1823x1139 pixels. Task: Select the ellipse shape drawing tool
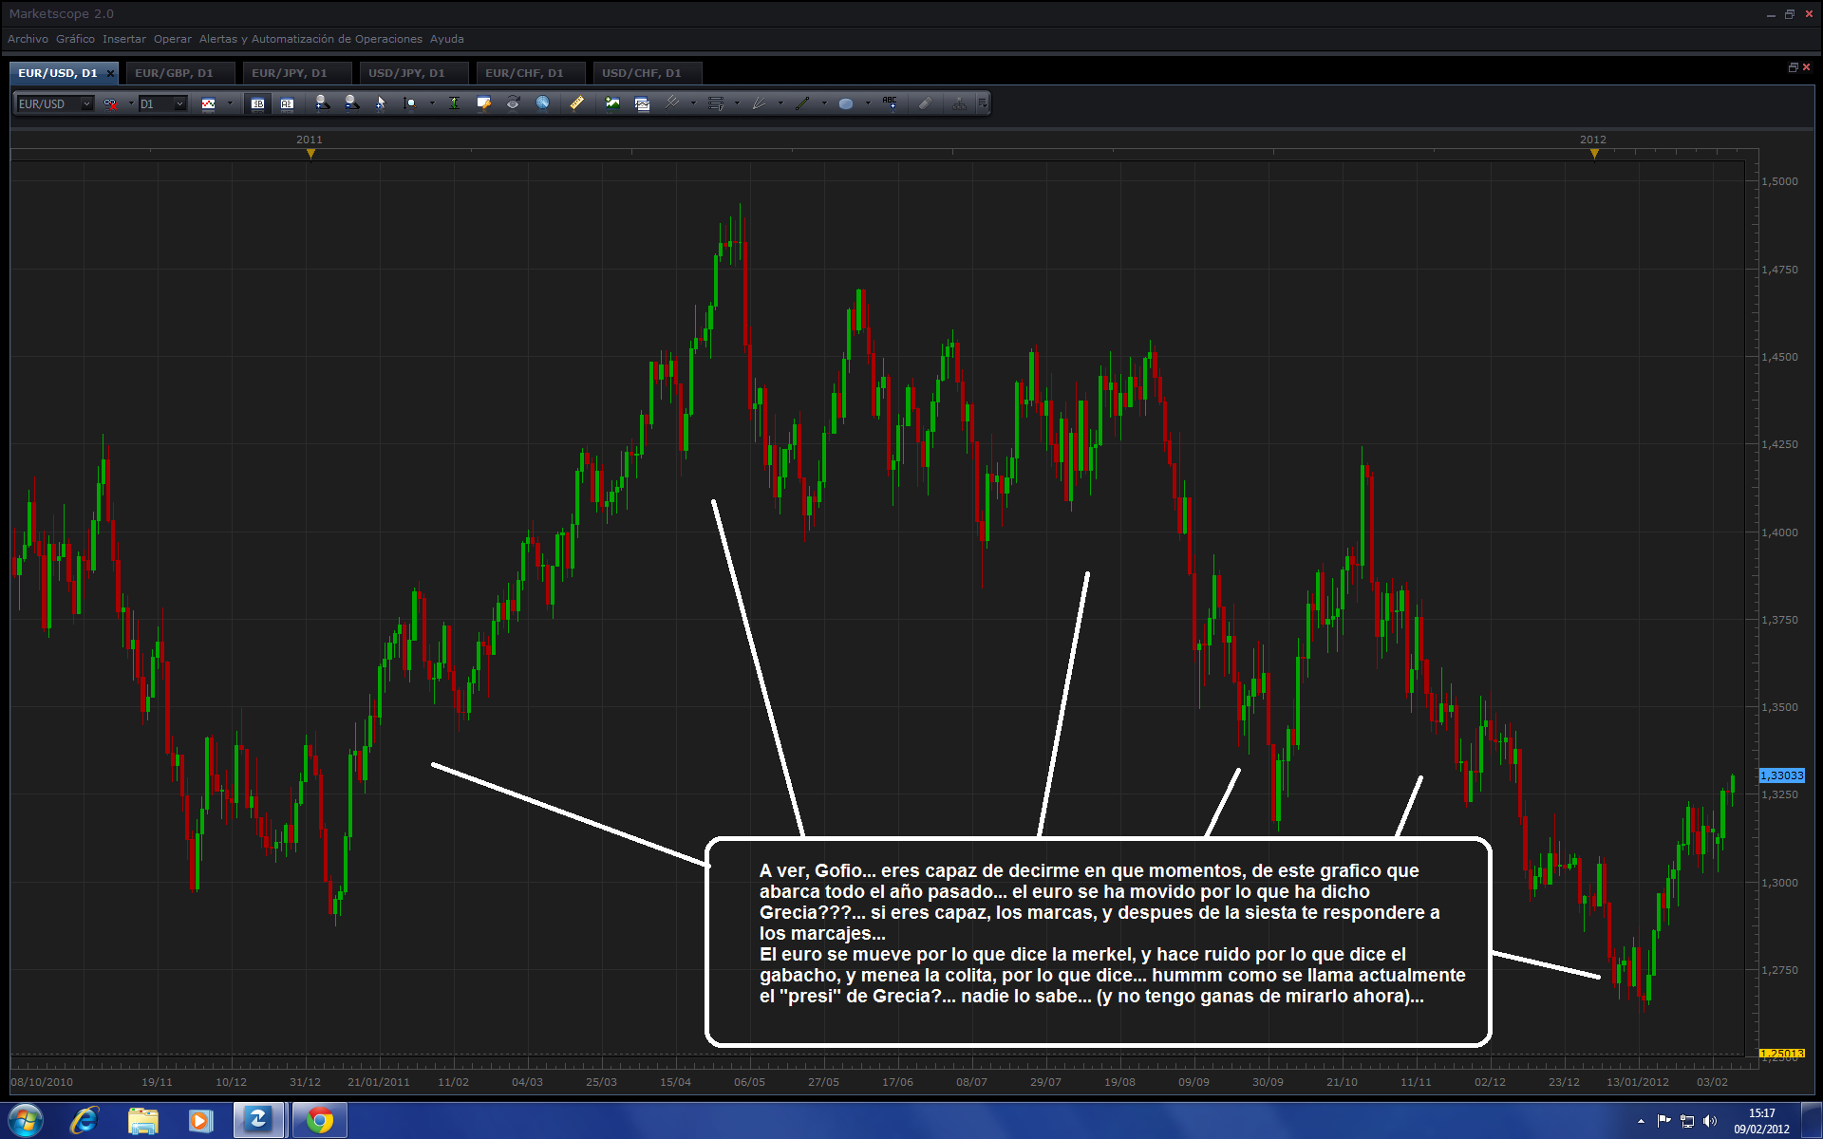845,103
